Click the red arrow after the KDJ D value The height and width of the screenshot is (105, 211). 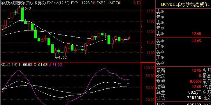[47, 65]
